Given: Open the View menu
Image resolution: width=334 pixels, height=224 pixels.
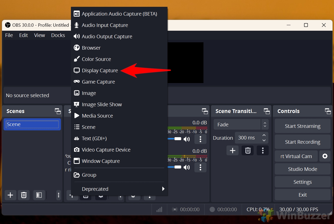Looking at the screenshot, I should (39, 35).
